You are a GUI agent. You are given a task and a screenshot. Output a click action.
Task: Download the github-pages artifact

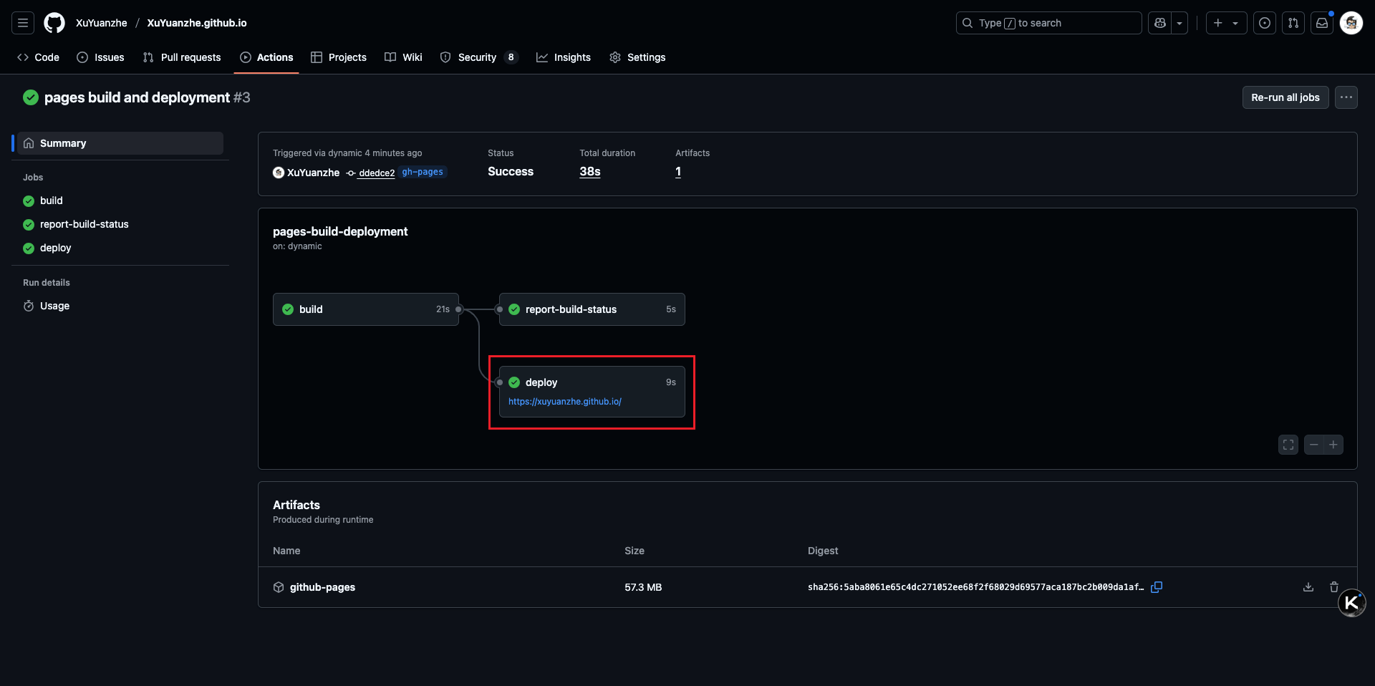point(1308,587)
